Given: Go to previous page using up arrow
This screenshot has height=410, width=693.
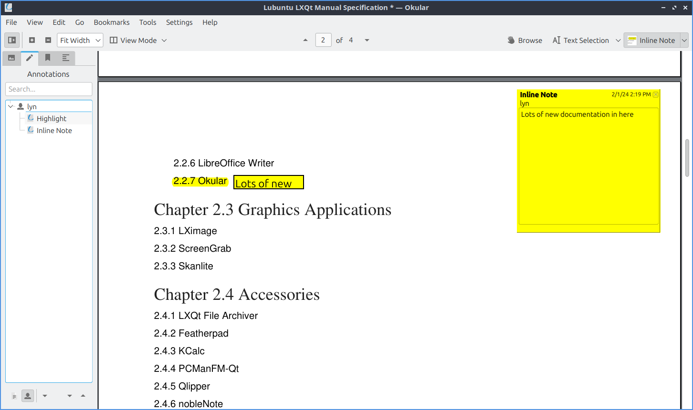Looking at the screenshot, I should pos(305,41).
